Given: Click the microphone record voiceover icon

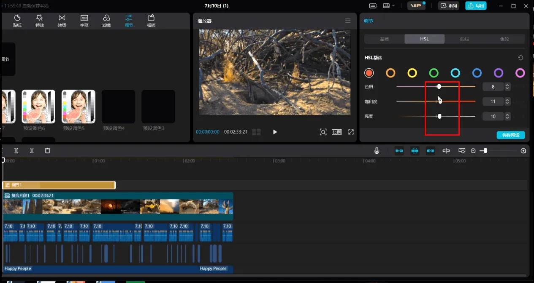Looking at the screenshot, I should [x=377, y=151].
